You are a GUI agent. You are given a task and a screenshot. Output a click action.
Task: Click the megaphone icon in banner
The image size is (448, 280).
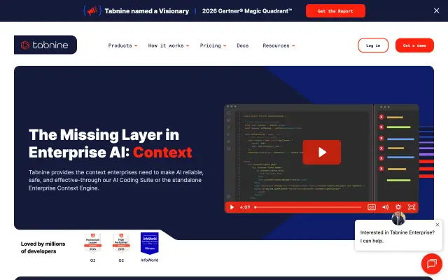tap(92, 11)
